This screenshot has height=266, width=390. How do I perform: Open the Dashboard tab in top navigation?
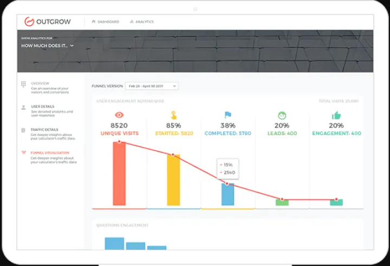click(106, 22)
